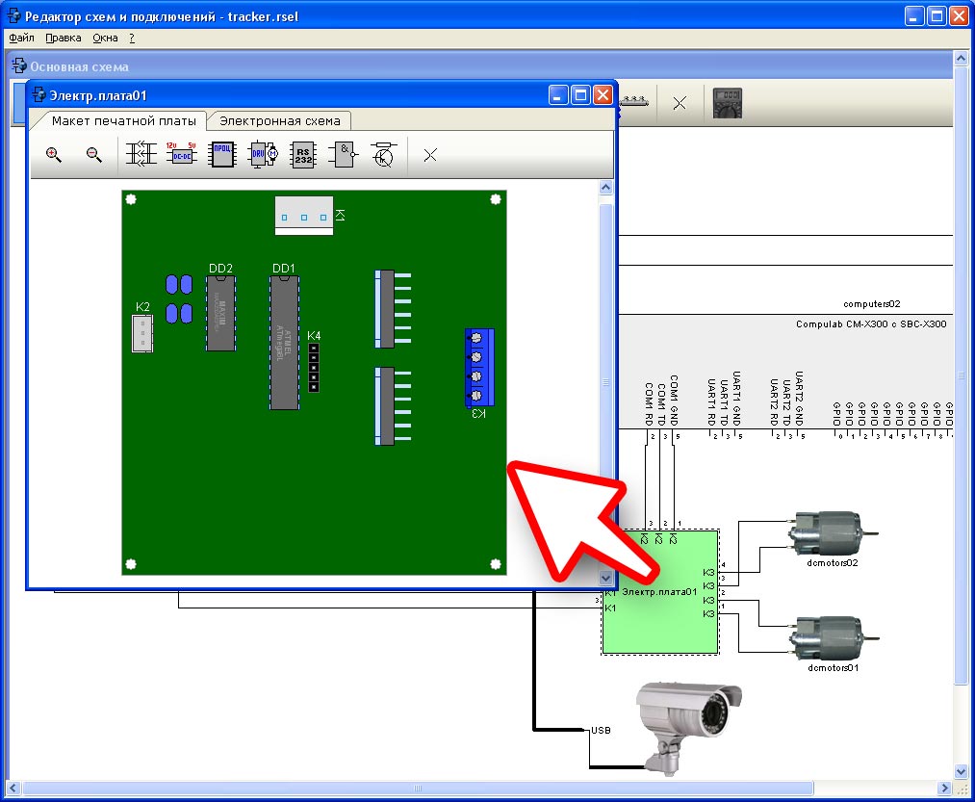Click the UART2 TD pin label
The image size is (975, 802).
786,401
